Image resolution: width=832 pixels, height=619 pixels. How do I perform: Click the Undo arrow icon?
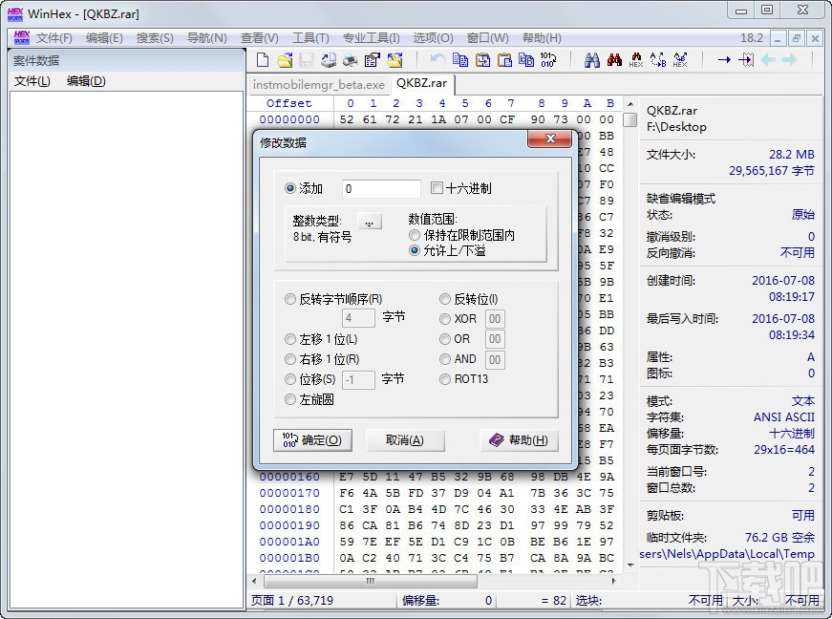click(439, 59)
